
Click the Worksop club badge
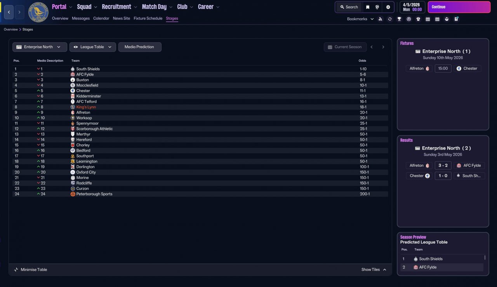click(x=73, y=118)
